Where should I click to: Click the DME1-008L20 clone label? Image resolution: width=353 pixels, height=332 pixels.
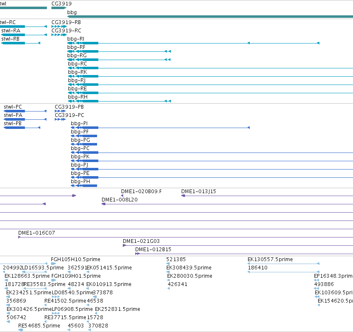pyautogui.click(x=119, y=200)
